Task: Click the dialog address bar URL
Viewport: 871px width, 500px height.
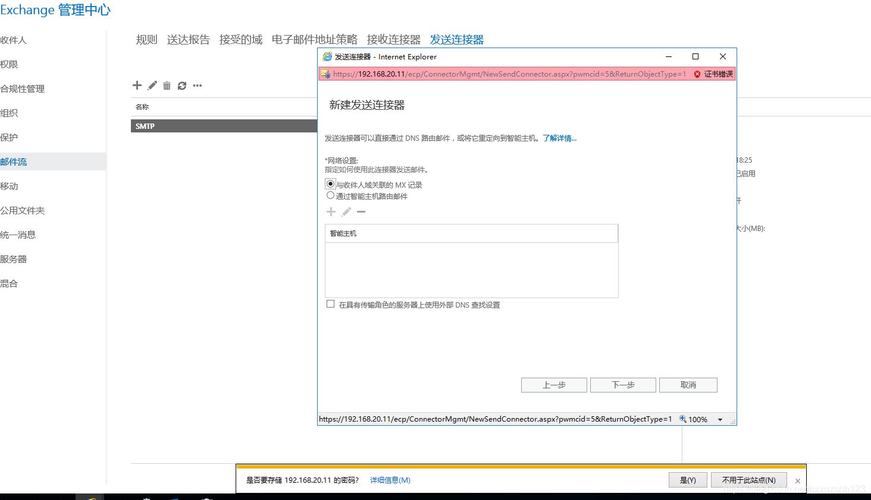Action: pyautogui.click(x=509, y=74)
